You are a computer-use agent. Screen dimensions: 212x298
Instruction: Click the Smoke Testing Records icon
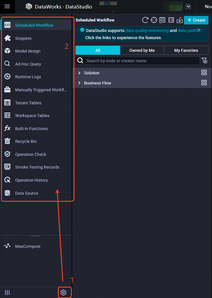pyautogui.click(x=8, y=167)
